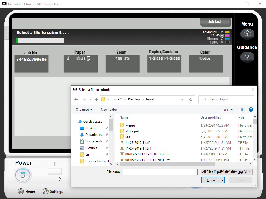The image size is (266, 199).
Task: Select Quick access in navigation pane
Action: point(90,122)
